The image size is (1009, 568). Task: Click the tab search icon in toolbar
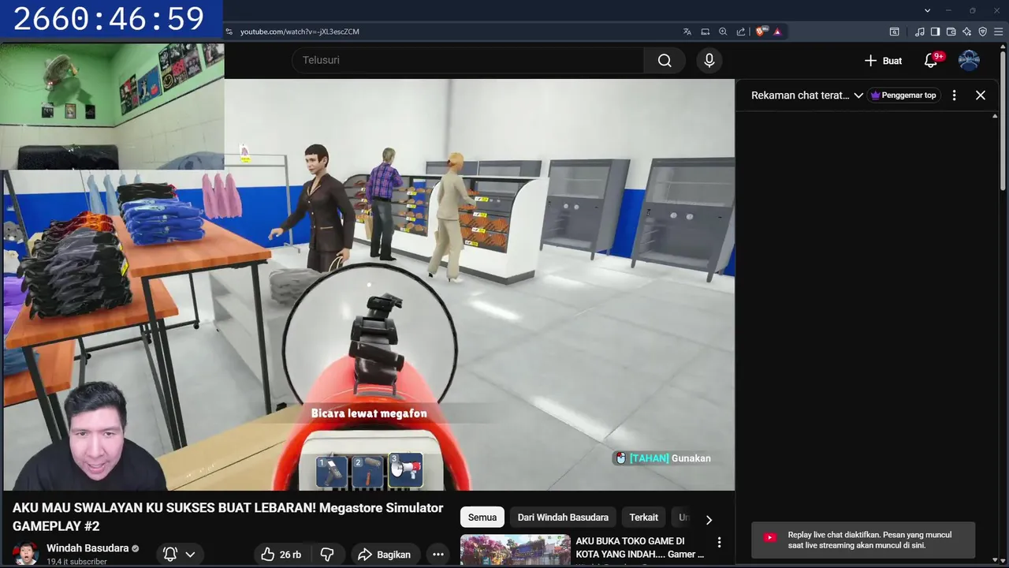click(894, 32)
